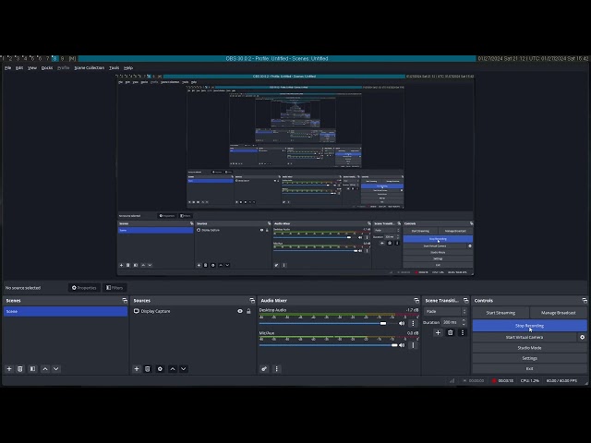Viewport: 591px width, 443px height.
Task: Move the source down in the Sources panel
Action: click(183, 369)
